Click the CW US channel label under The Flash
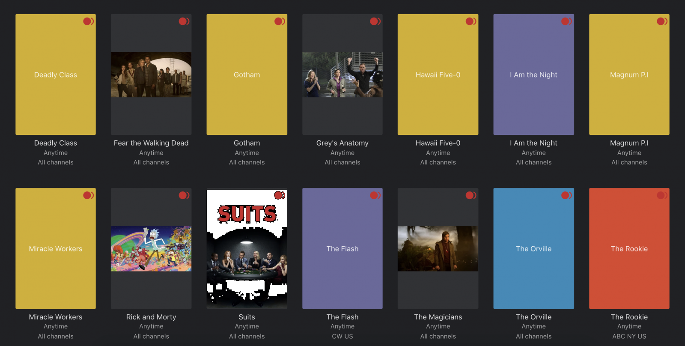 pos(342,336)
